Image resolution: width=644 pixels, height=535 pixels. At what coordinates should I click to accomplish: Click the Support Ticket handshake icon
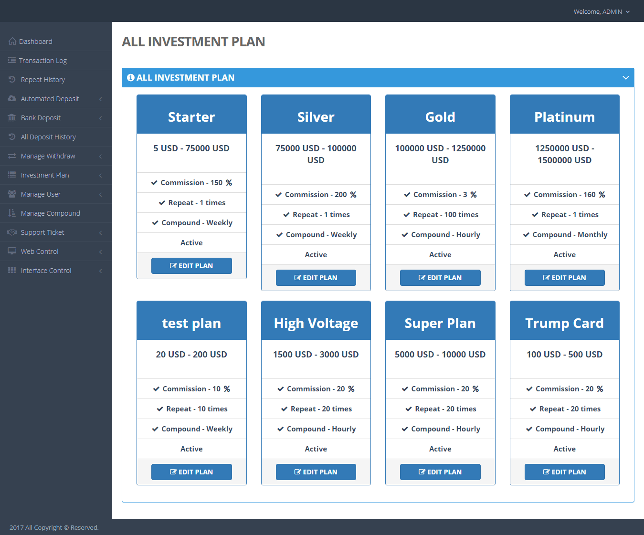[12, 232]
